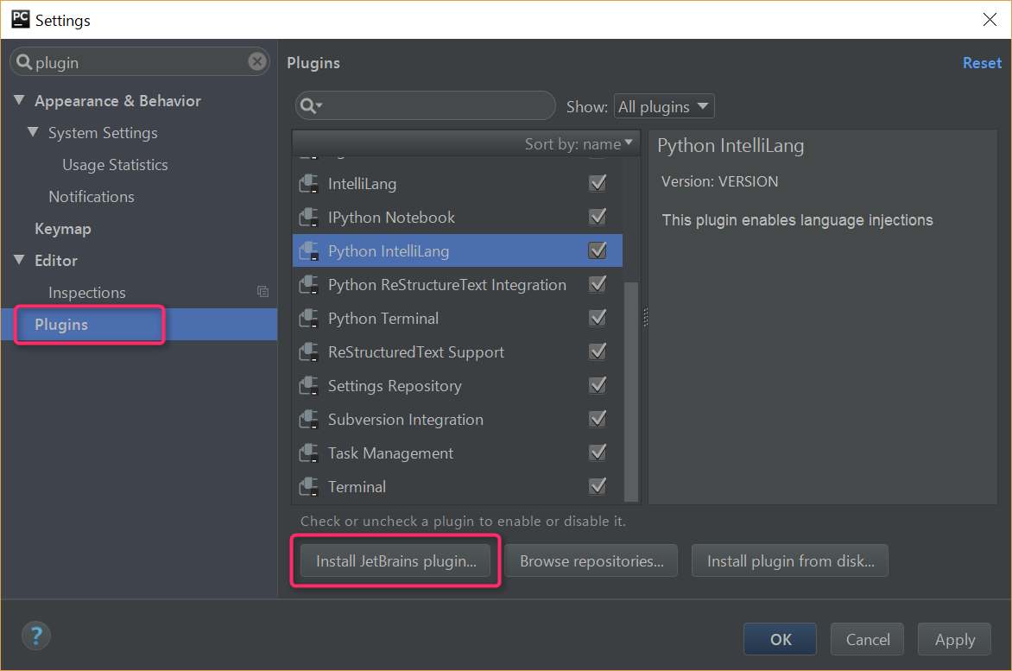This screenshot has height=671, width=1012.
Task: Open the Keymap settings page
Action: (x=63, y=229)
